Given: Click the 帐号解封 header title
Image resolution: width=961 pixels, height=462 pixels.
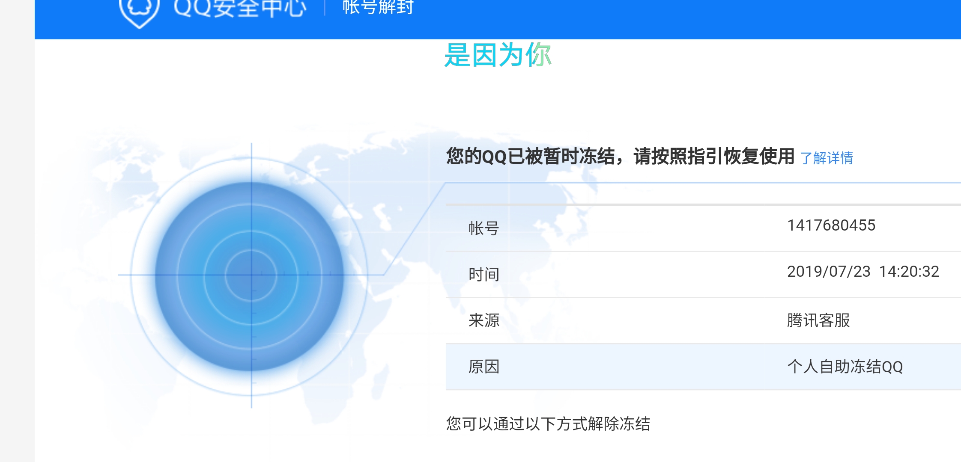Looking at the screenshot, I should [x=378, y=7].
